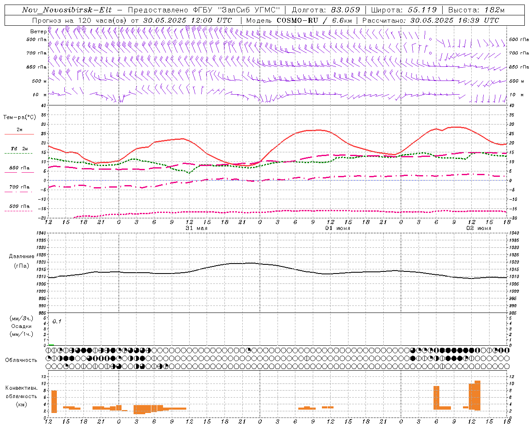Click the 1020 value on right pressure axis
The width and height of the screenshot is (531, 425).
[x=514, y=262]
